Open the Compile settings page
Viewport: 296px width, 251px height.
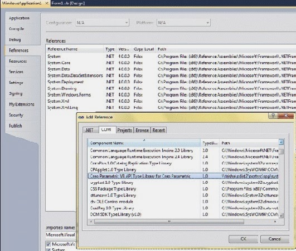coord(17,29)
